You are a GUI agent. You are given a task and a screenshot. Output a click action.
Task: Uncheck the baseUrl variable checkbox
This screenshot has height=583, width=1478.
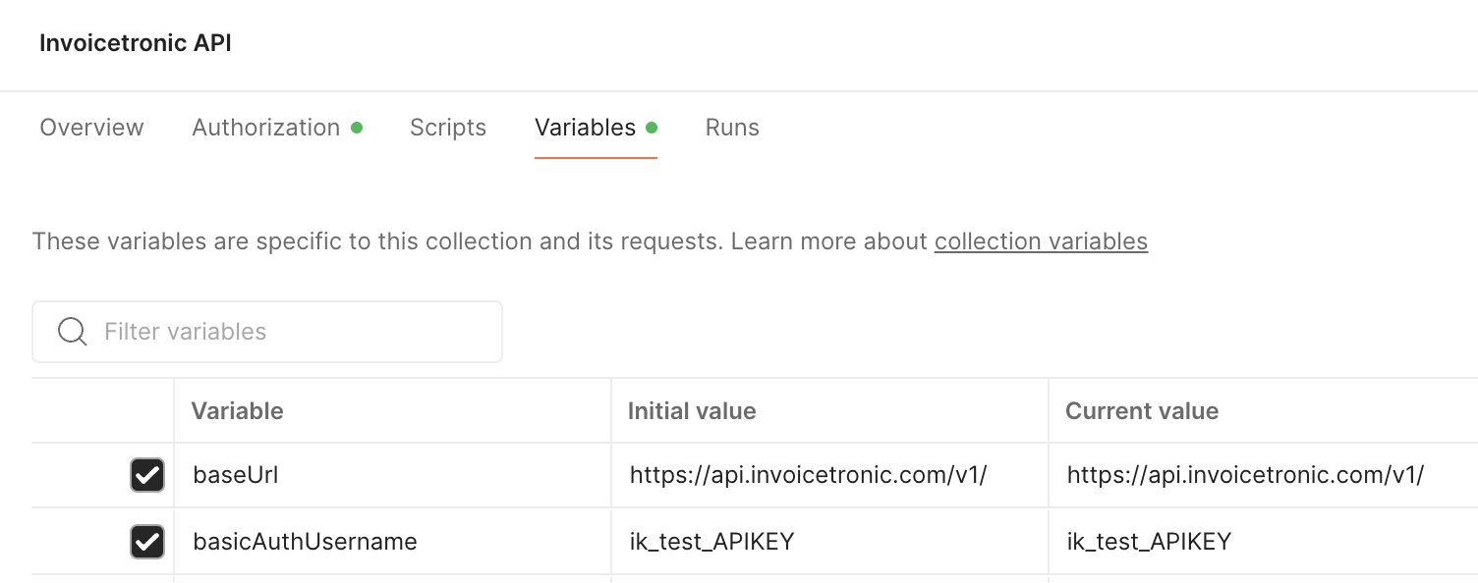pos(147,476)
